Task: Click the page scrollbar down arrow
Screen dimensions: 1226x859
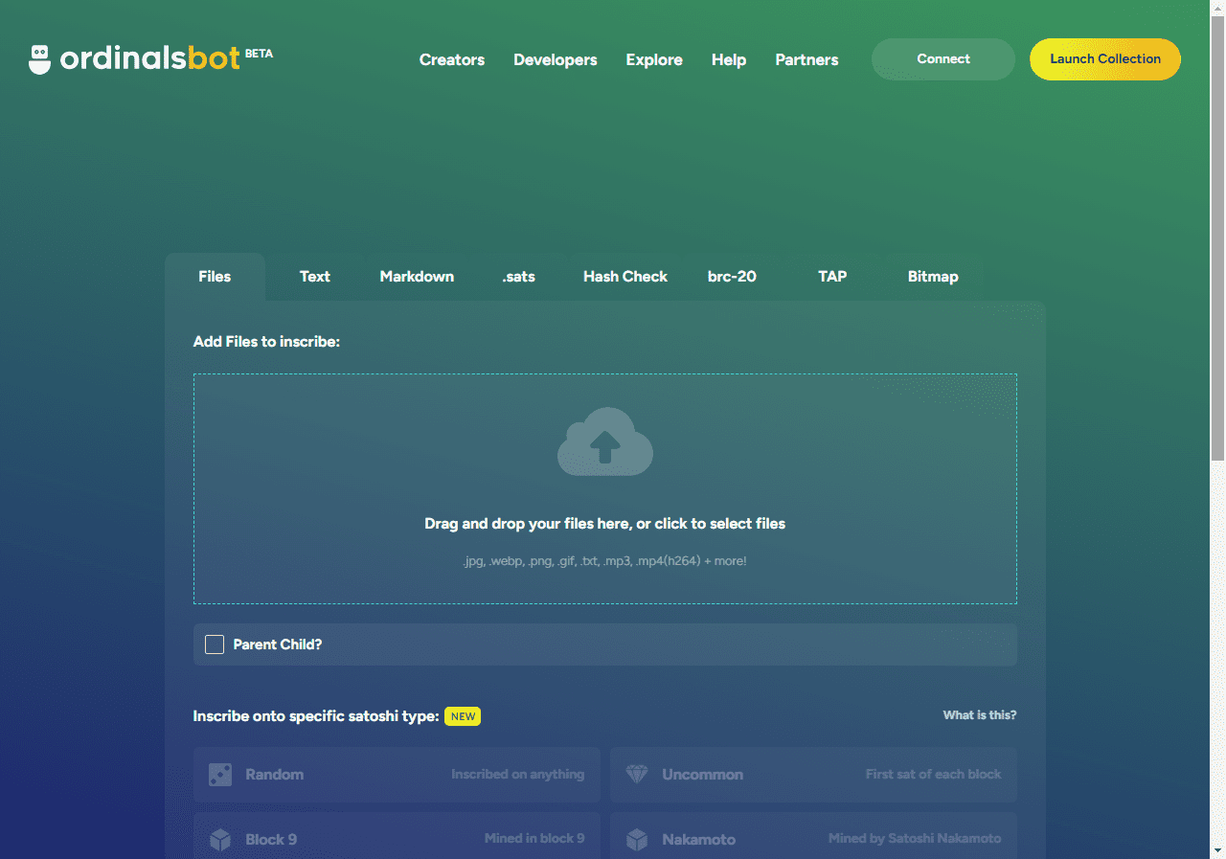Action: 1217,850
